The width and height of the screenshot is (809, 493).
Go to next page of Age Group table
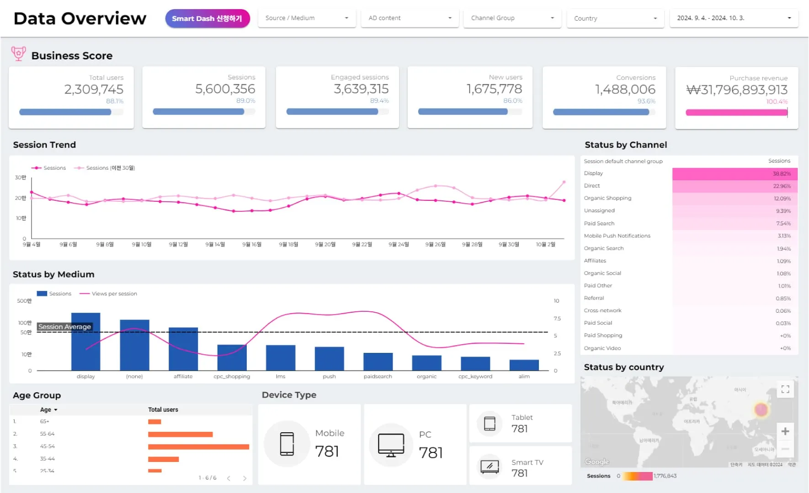click(245, 478)
